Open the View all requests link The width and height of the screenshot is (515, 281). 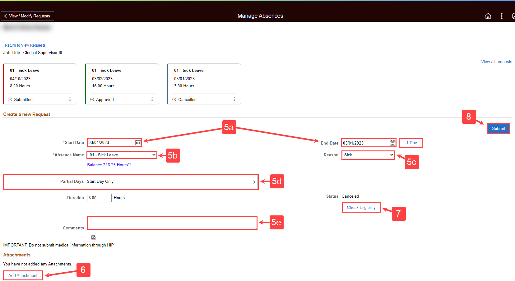click(x=496, y=62)
